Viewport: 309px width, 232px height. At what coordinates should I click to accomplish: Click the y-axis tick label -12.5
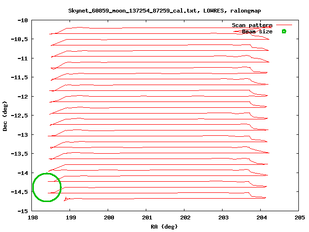pos(19,115)
